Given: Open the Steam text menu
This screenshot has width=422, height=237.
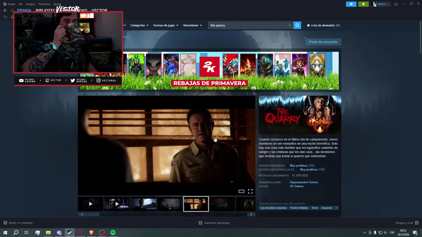Looking at the screenshot, I should coord(12,4).
